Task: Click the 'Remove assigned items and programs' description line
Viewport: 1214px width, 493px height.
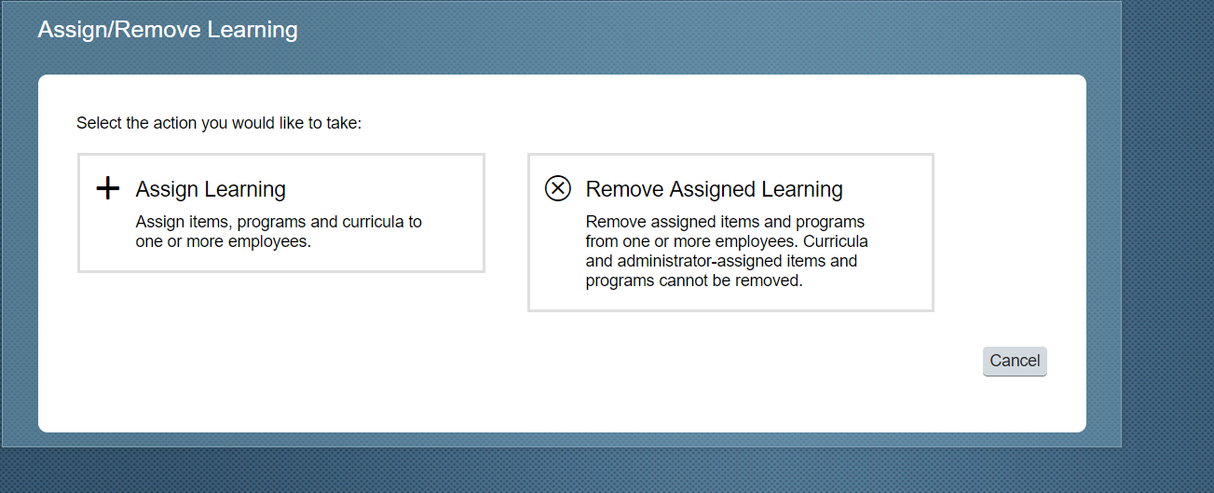Action: coord(725,222)
